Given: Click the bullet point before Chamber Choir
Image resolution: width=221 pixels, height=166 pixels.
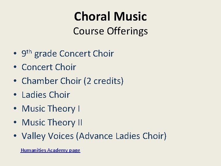Looking at the screenshot, I should (x=15, y=81).
